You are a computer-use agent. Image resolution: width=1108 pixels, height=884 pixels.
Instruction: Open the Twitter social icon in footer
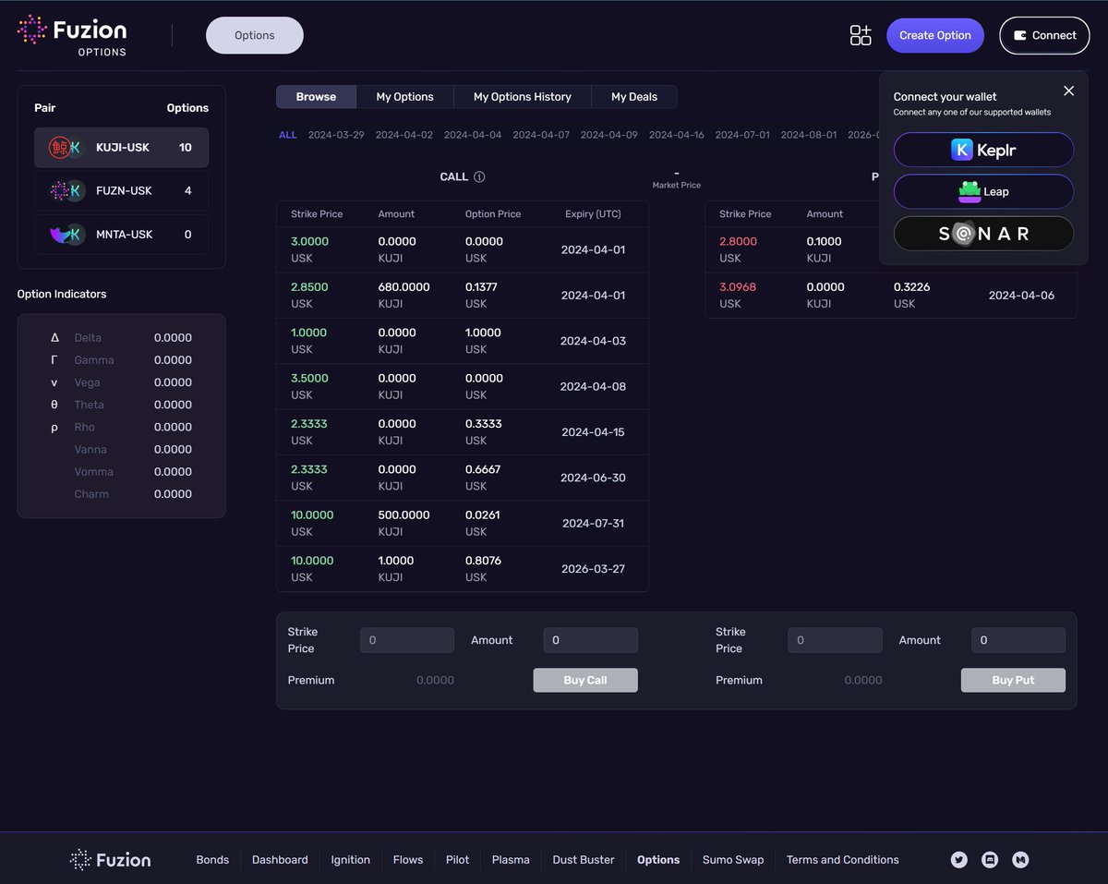(959, 859)
